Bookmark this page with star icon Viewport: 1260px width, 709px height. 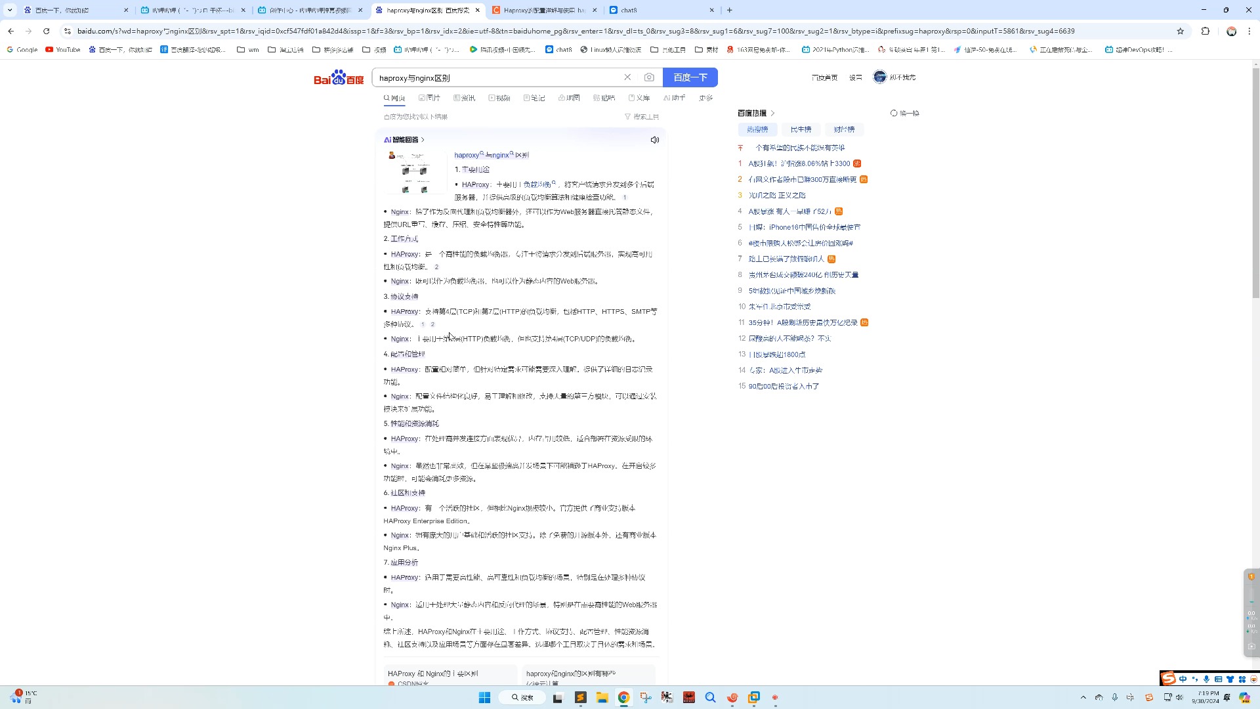point(1180,31)
